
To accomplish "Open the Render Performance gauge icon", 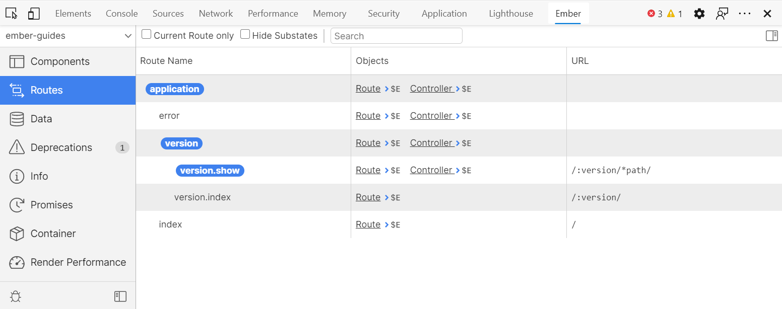I will pos(17,262).
